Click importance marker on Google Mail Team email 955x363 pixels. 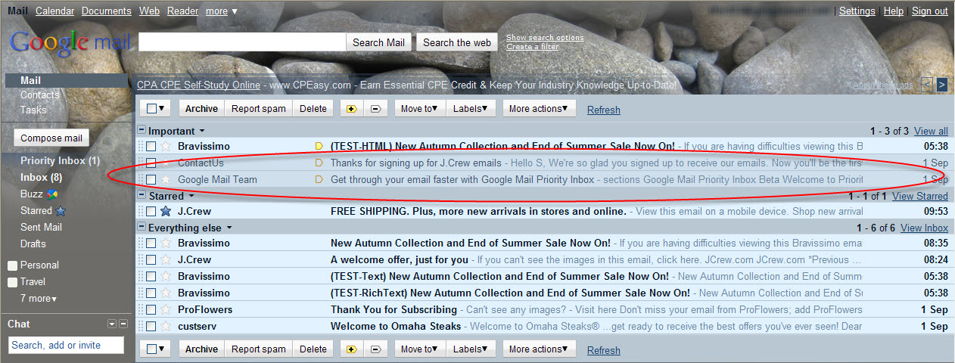point(319,180)
